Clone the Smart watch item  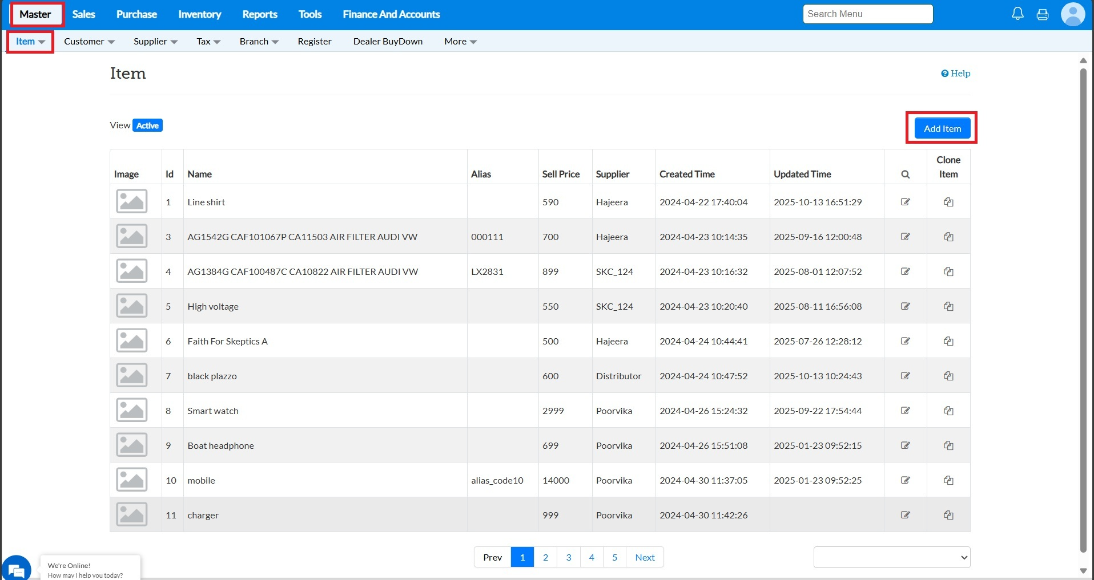point(948,411)
